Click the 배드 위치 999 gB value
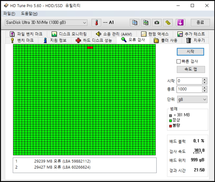Image resolution: width=215 pixels, height=182 pixels. [x=198, y=160]
